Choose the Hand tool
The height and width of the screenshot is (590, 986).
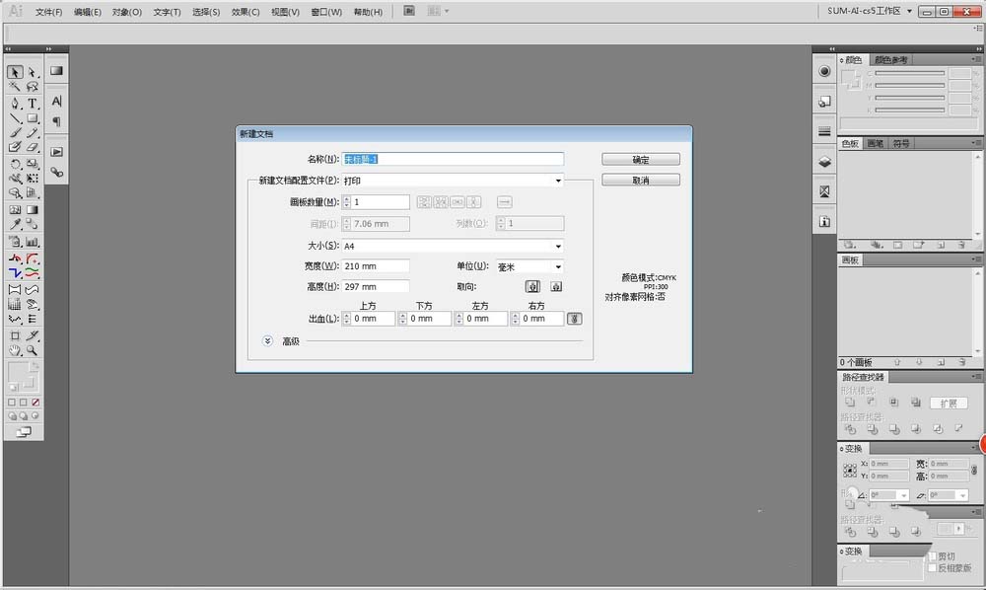coord(13,350)
